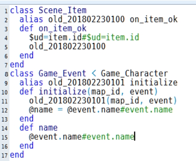Image resolution: width=196 pixels, height=161 pixels.
Task: Click line number 1 in the gutter
Action: coord(6,11)
